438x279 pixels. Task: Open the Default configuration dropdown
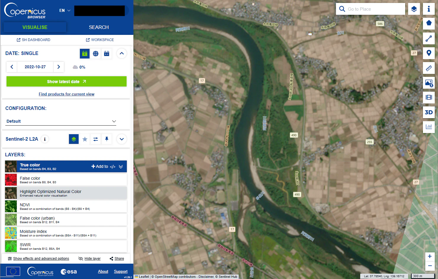click(61, 121)
